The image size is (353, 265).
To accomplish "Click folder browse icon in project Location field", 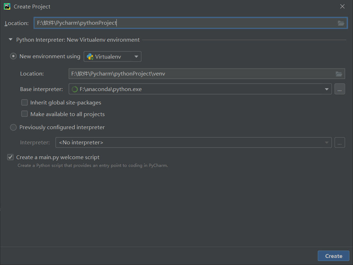I will (341, 23).
